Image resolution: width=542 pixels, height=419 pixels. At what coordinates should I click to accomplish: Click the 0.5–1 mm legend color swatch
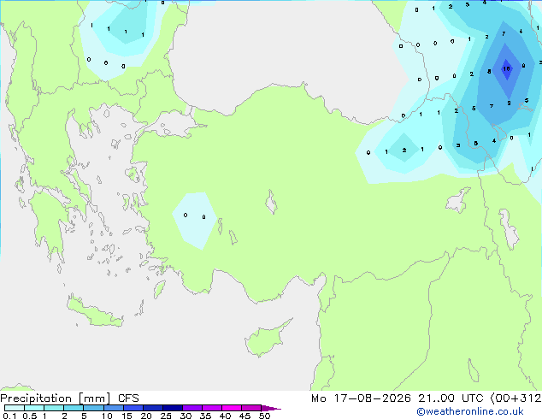34,408
